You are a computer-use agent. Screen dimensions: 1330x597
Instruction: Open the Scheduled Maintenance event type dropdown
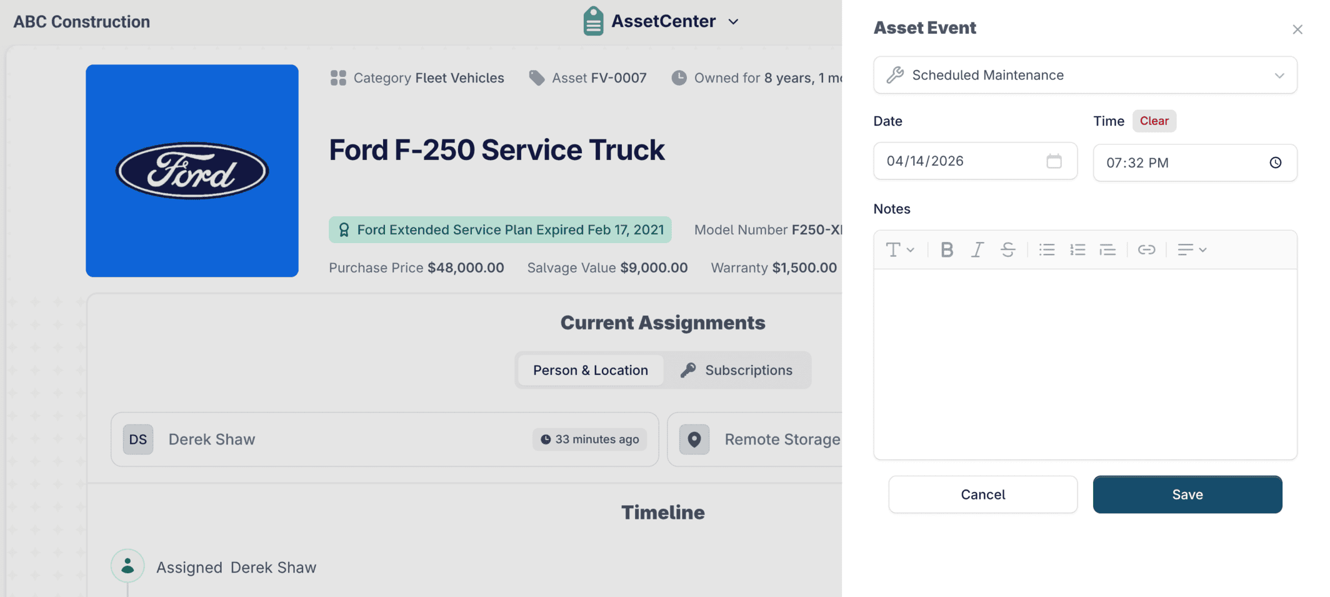1085,75
